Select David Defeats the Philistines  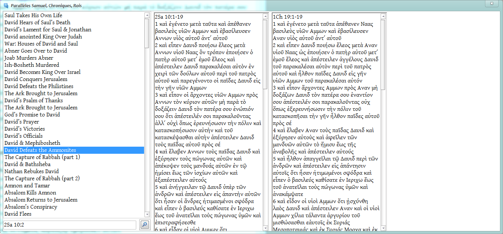74,86
